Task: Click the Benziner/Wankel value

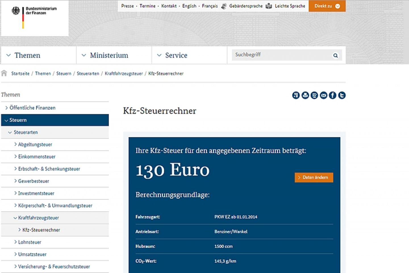Action: pos(231,232)
